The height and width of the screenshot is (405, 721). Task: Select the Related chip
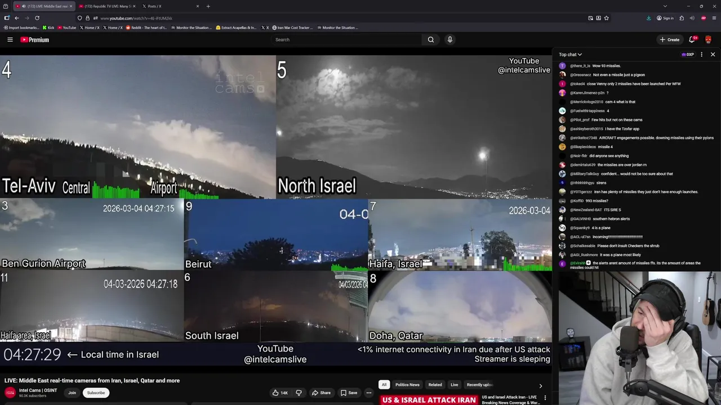[435, 385]
